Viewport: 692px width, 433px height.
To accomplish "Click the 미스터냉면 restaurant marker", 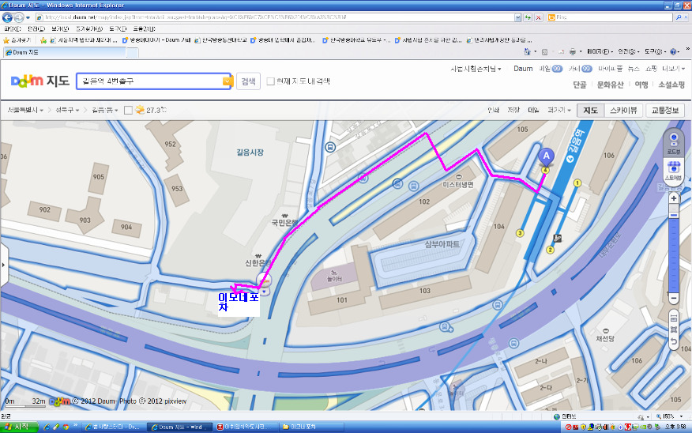I will tap(457, 183).
